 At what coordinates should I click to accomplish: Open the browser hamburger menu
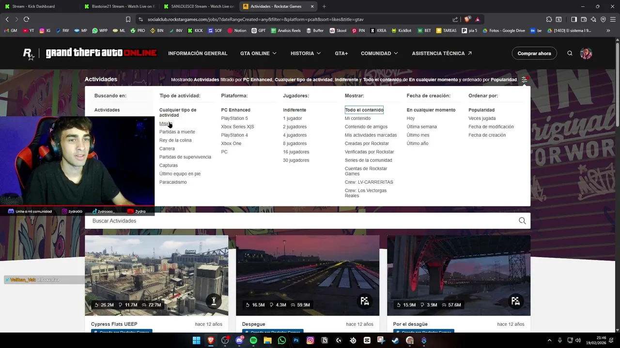click(613, 19)
